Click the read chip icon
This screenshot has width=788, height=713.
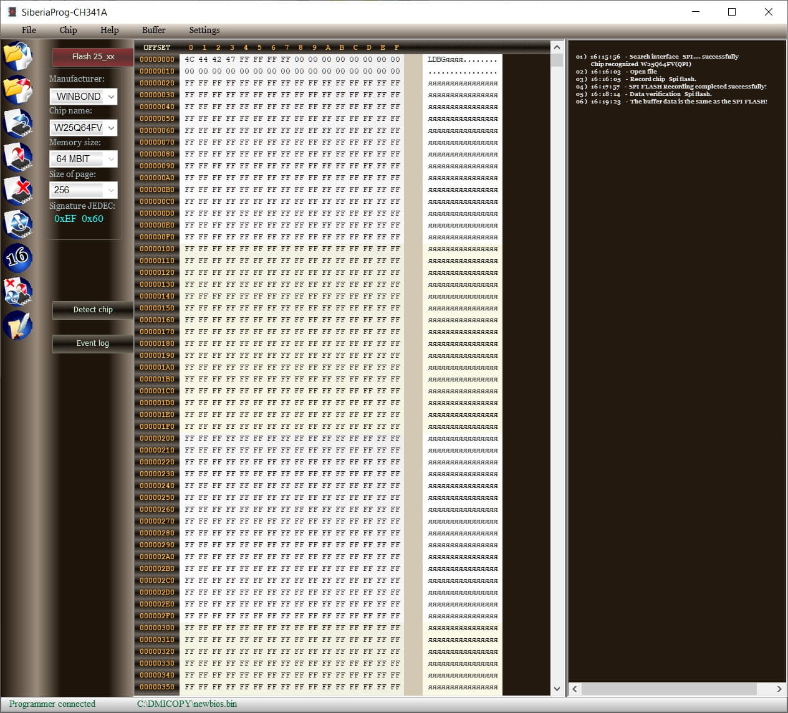coord(17,123)
